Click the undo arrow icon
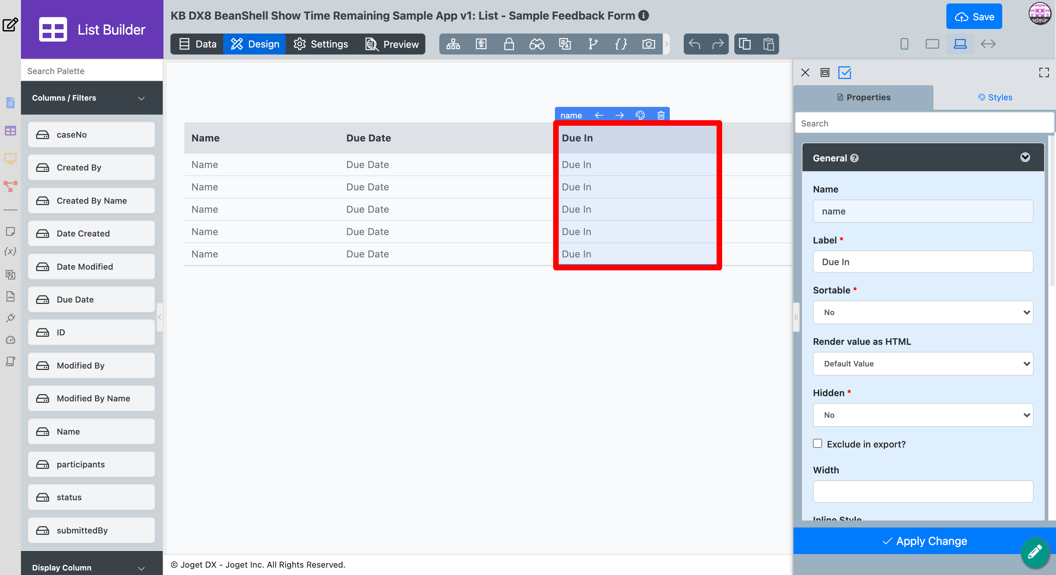The width and height of the screenshot is (1056, 575). (695, 44)
